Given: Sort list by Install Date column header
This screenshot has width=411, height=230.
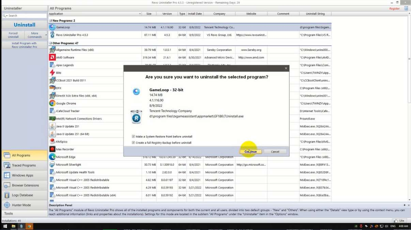Looking at the screenshot, I should click(x=195, y=14).
